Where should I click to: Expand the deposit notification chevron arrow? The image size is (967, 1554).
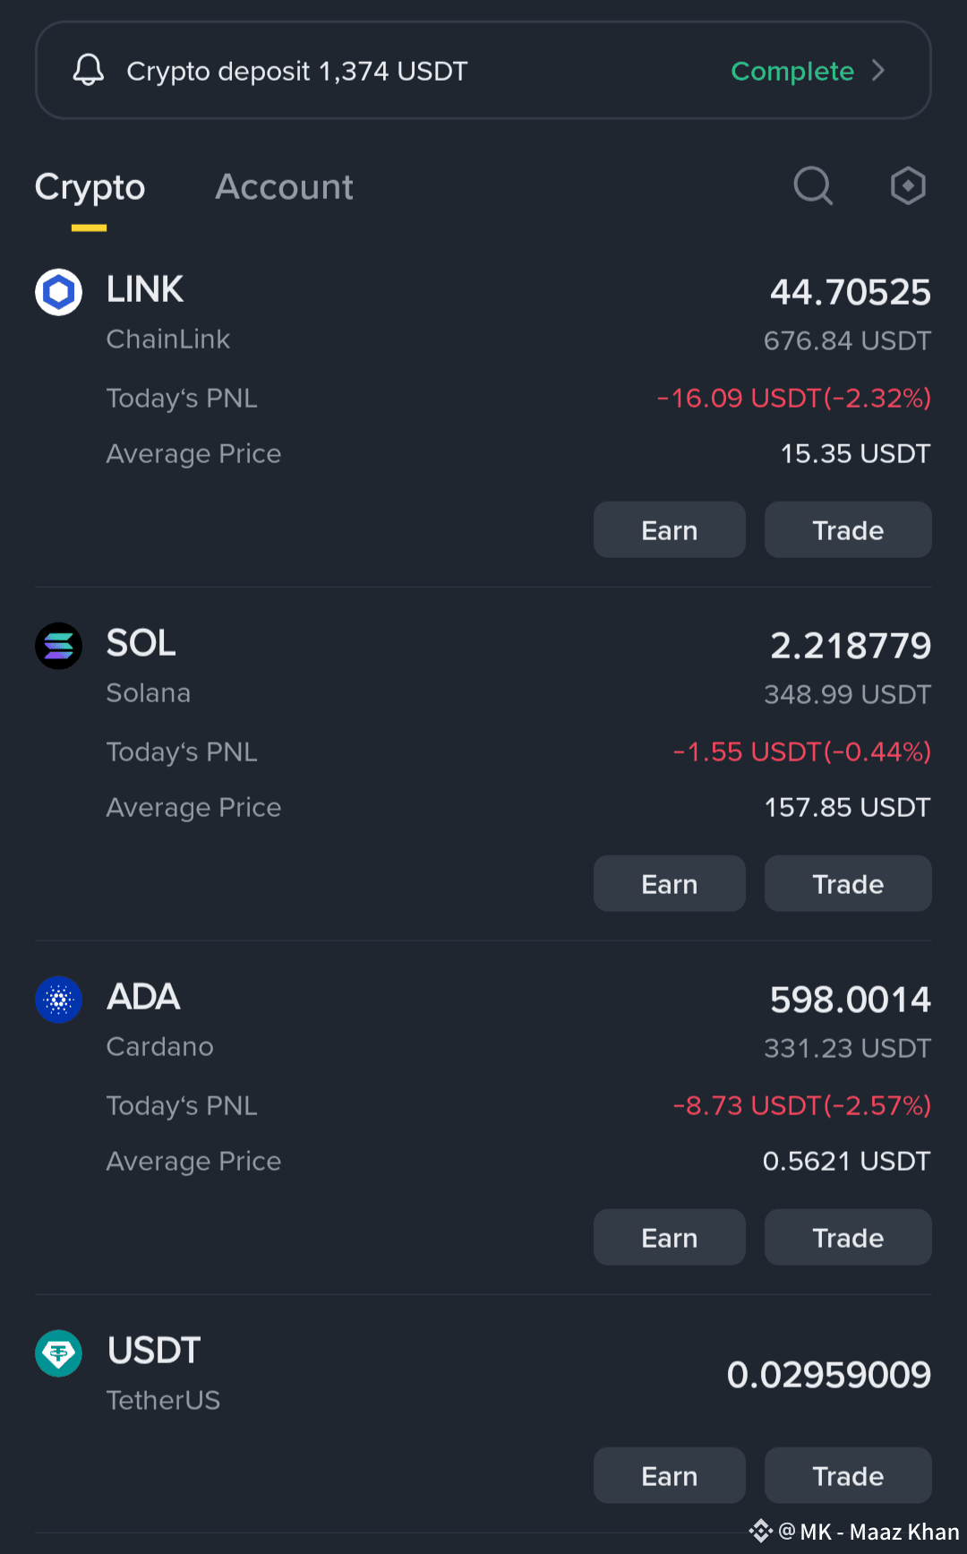tap(878, 71)
